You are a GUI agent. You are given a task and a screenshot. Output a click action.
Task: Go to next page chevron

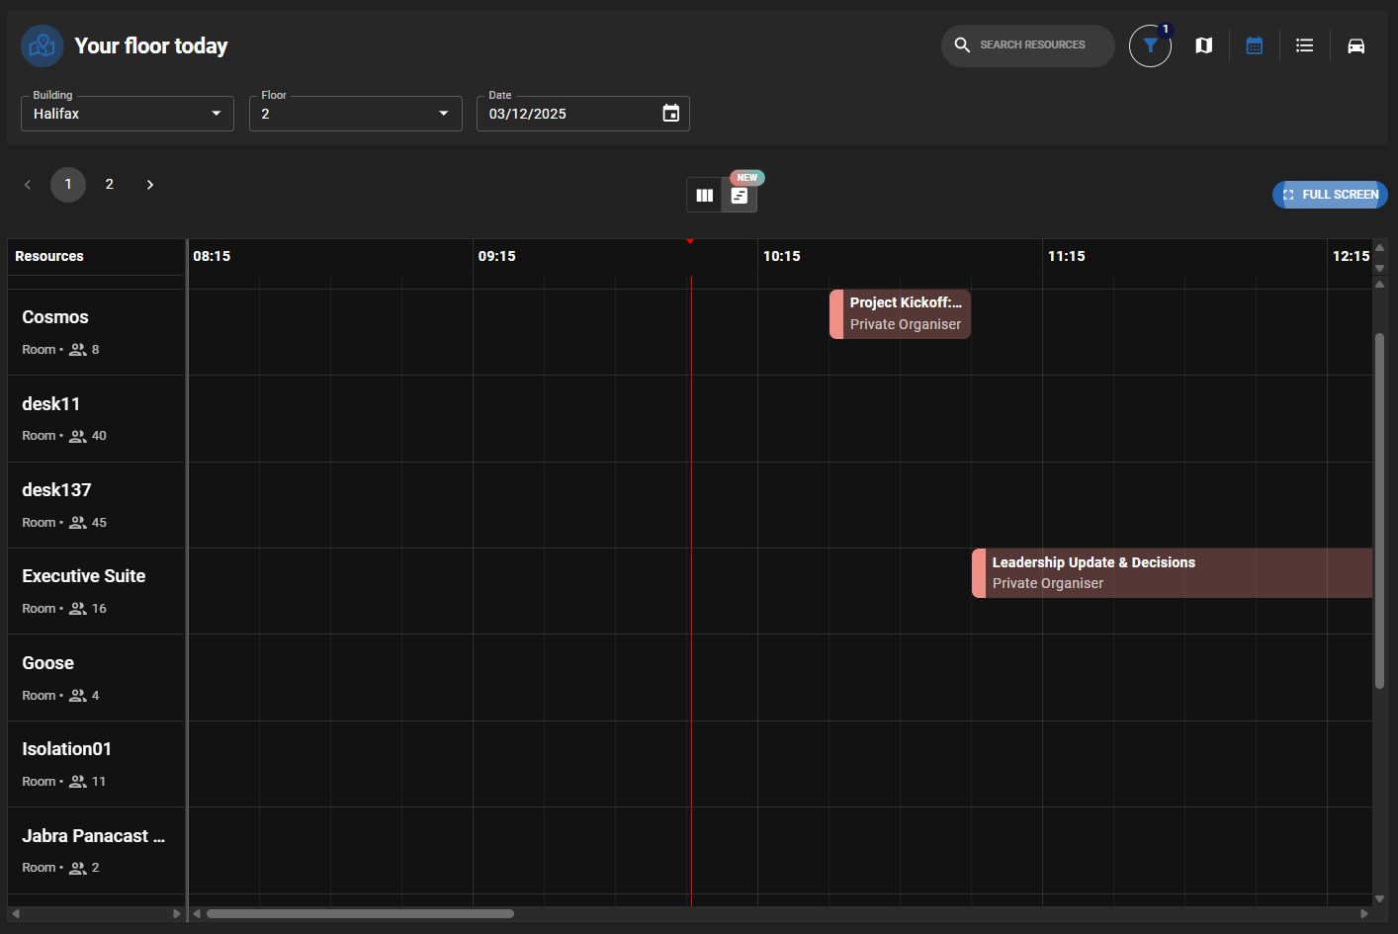point(150,185)
